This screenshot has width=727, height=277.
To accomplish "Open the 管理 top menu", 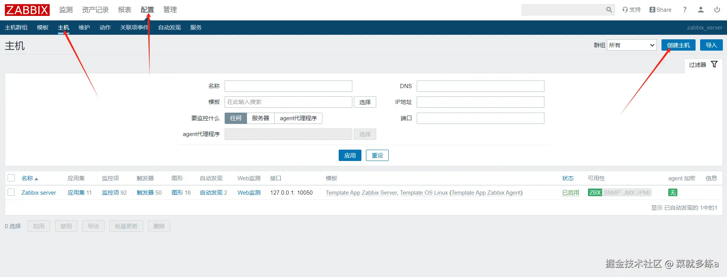I will [x=170, y=10].
